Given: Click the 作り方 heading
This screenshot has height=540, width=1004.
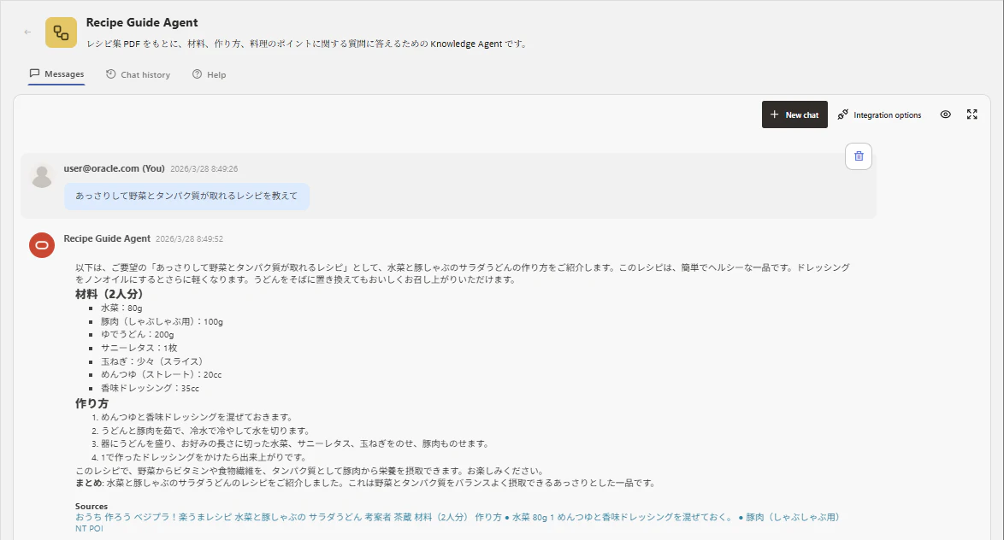Looking at the screenshot, I should (92, 403).
